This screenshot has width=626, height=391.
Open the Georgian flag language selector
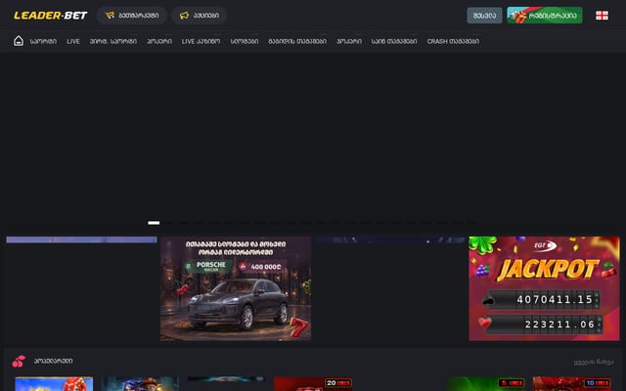point(602,16)
